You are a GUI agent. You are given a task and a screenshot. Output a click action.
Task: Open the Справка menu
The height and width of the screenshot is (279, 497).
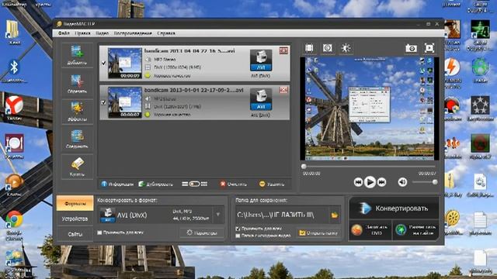click(x=166, y=33)
